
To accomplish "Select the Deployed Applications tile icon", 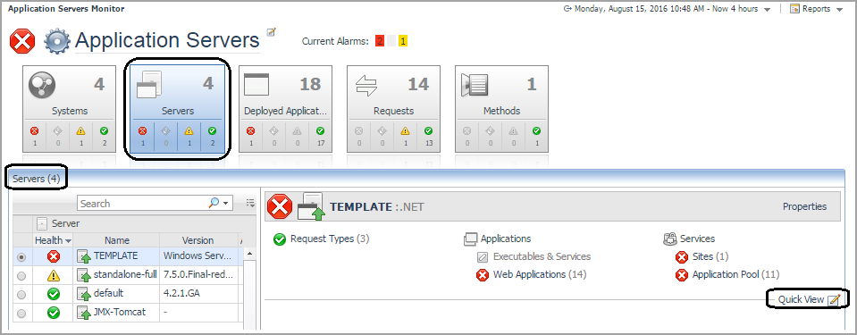I will click(x=256, y=85).
